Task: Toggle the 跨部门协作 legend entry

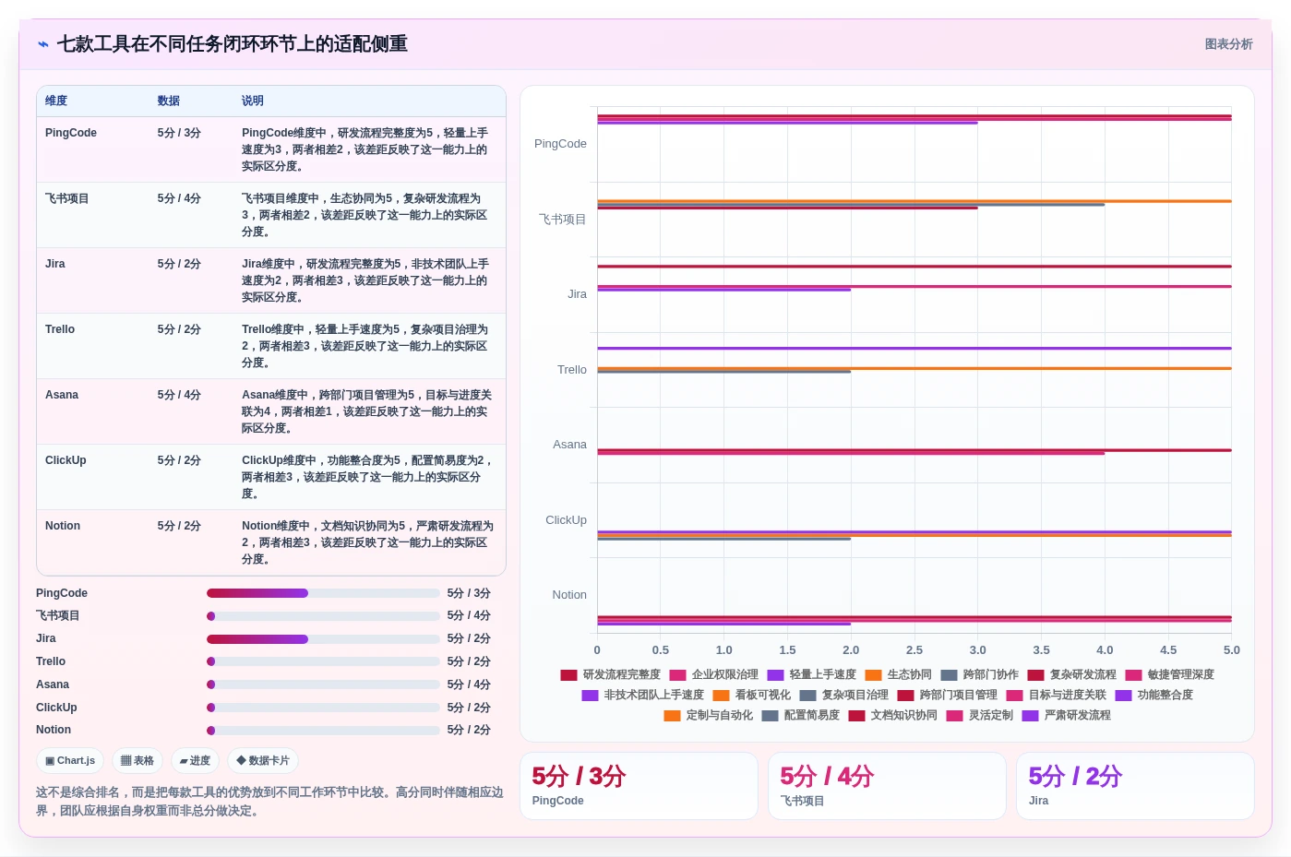Action: coord(979,675)
